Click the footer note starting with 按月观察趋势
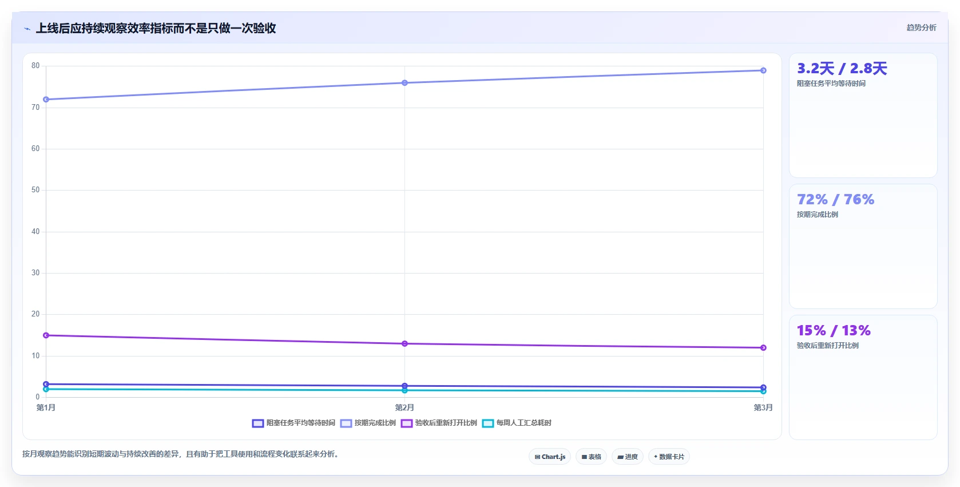 (181, 454)
